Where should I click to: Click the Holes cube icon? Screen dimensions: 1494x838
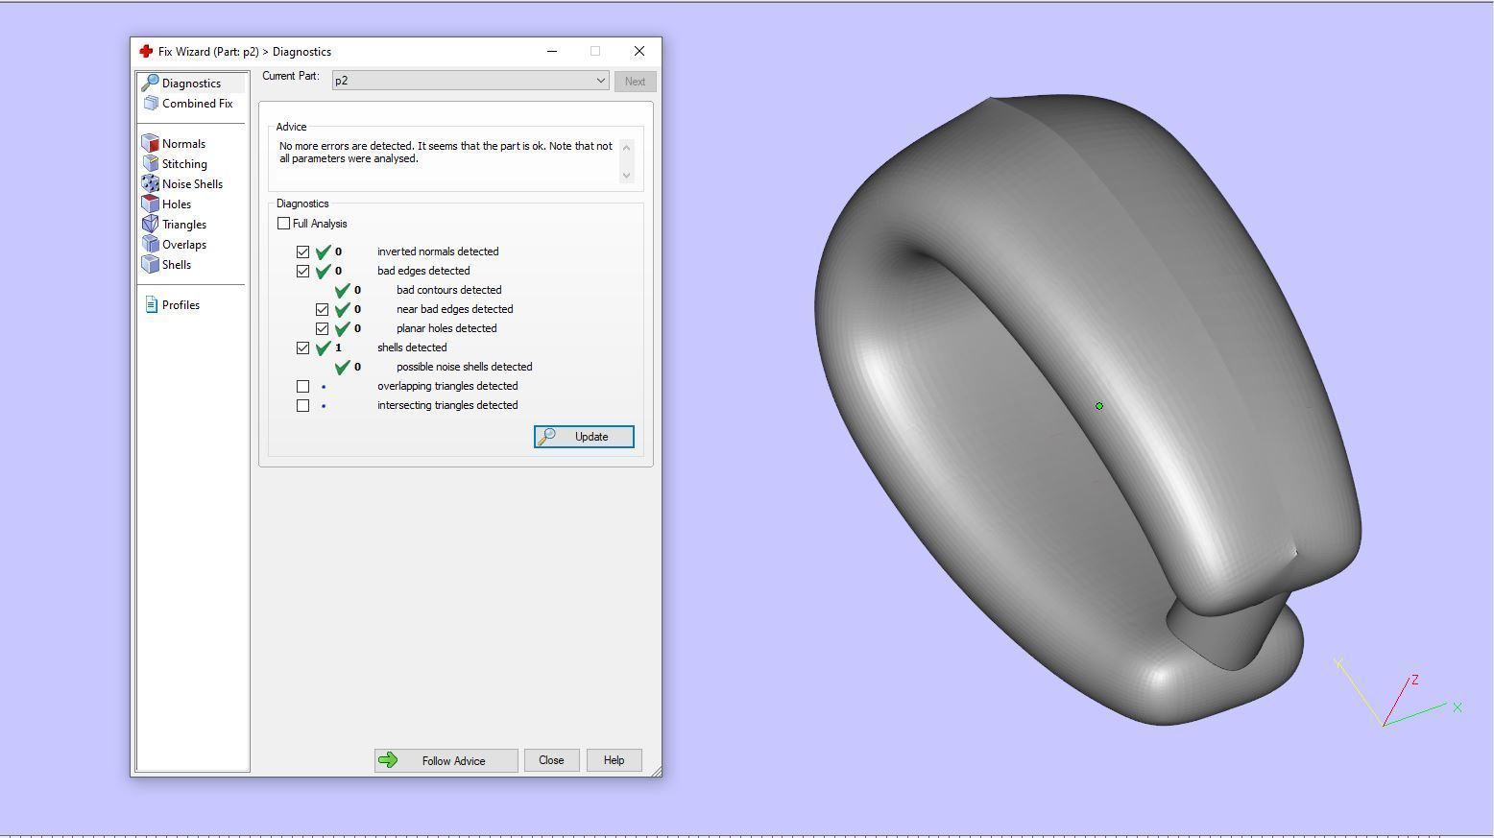(150, 204)
